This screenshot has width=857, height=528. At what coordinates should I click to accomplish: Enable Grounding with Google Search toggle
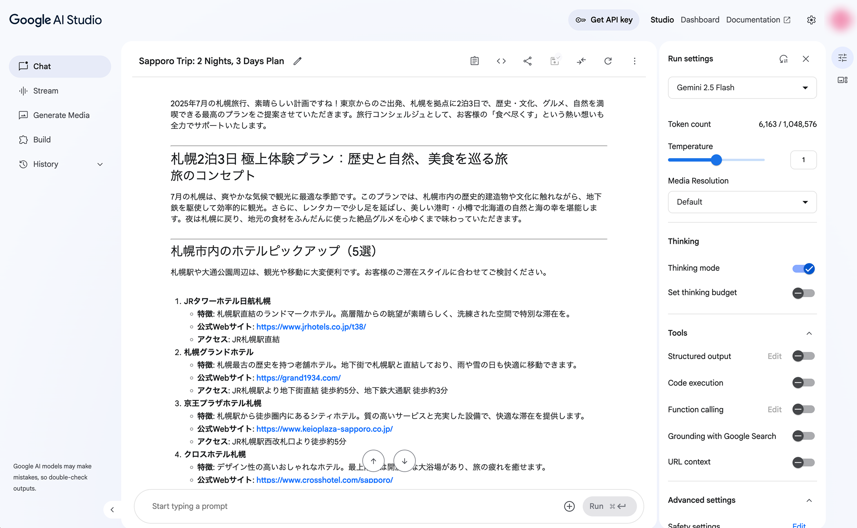pos(803,436)
